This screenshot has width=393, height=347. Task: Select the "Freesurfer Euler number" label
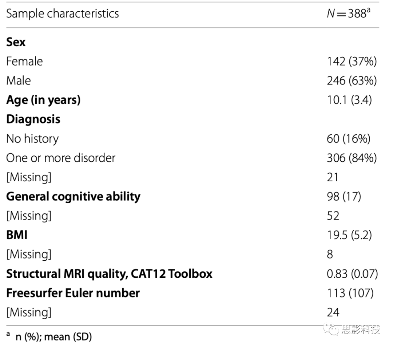(x=73, y=293)
